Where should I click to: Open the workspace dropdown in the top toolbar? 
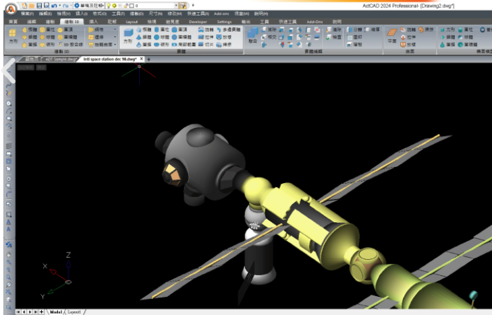pyautogui.click(x=102, y=5)
